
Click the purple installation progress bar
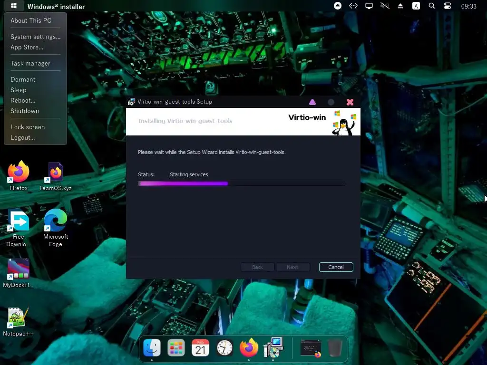pos(242,184)
